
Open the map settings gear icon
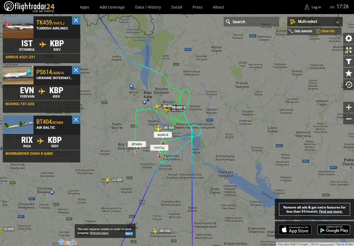pos(348,38)
